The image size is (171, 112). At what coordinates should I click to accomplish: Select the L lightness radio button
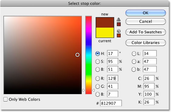click(134, 54)
